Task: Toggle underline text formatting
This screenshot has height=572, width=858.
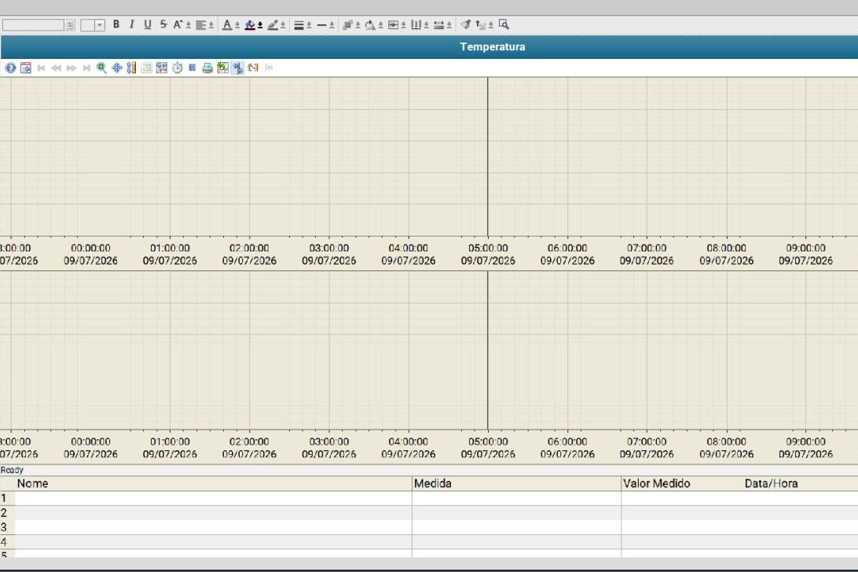Action: coord(147,24)
